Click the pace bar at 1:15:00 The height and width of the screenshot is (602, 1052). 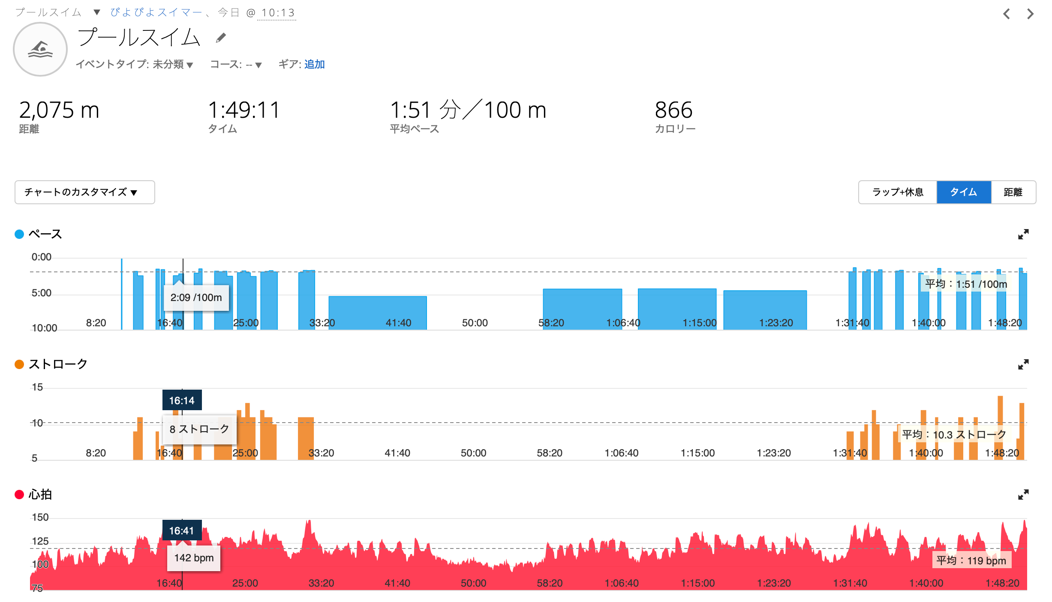click(677, 309)
